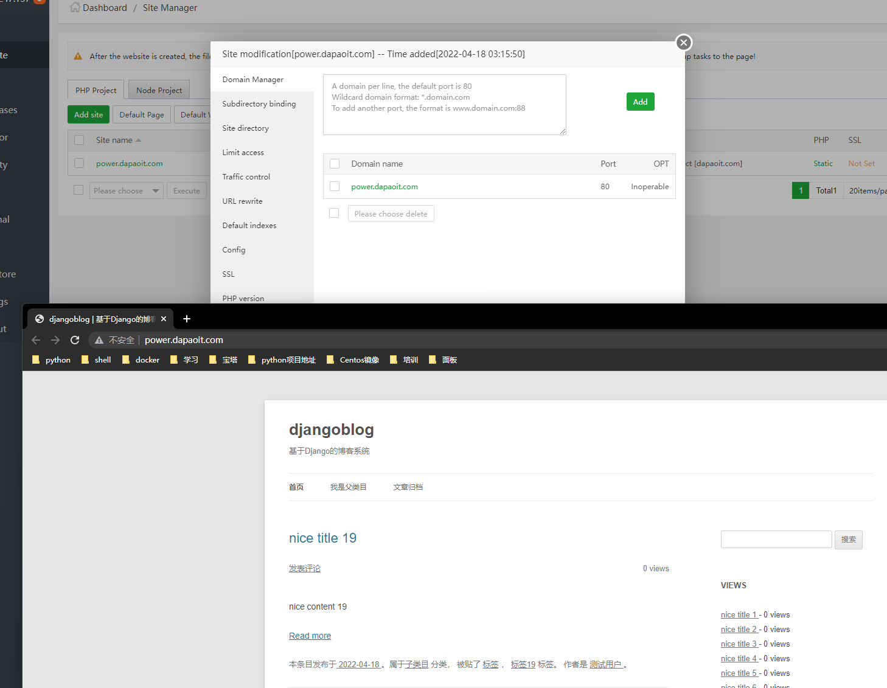The image size is (887, 688).
Task: Close the djangoblog browser tab
Action: click(164, 319)
